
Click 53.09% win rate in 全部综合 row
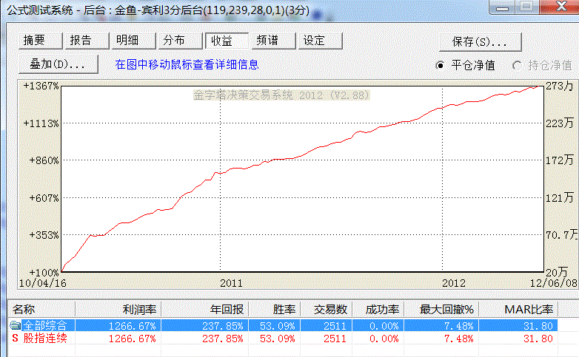pos(278,326)
